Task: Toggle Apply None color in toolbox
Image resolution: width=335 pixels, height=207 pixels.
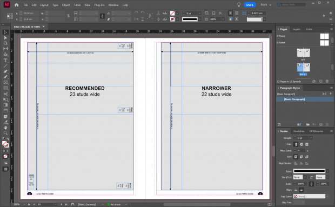Action: [5, 156]
